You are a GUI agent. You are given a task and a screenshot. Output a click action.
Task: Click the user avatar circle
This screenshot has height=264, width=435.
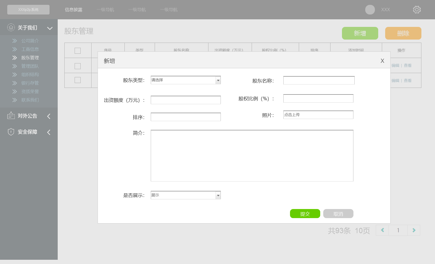pos(370,10)
